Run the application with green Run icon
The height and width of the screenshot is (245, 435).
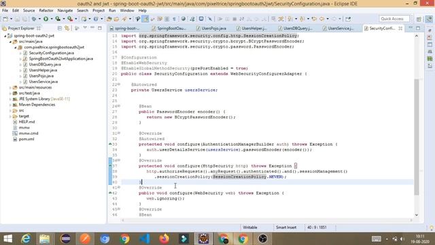click(x=46, y=19)
